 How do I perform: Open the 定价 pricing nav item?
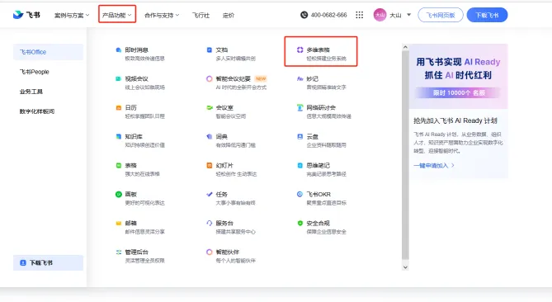[x=229, y=15]
